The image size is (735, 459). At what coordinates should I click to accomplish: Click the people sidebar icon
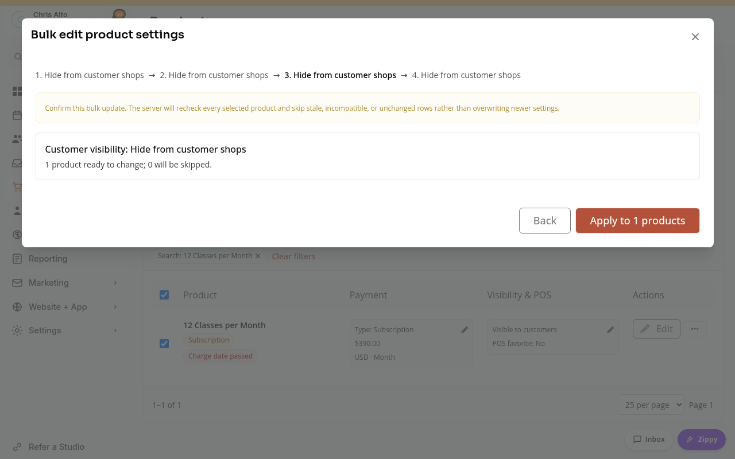[x=17, y=139]
